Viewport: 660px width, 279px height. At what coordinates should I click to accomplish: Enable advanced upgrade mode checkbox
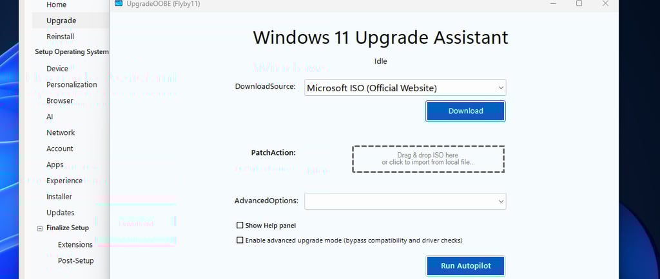240,240
